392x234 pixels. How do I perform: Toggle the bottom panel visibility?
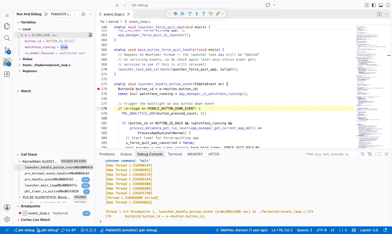click(x=381, y=5)
